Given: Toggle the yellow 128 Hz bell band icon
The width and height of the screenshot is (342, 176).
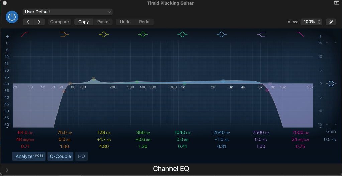Looking at the screenshot, I should (104, 34).
